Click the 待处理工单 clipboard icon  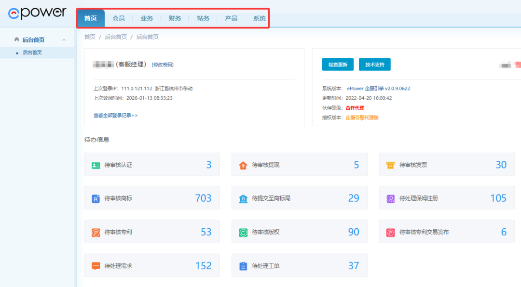tap(243, 266)
